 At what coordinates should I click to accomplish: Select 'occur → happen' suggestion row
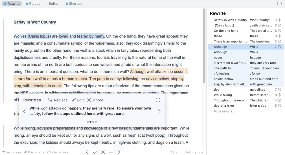click(245, 58)
